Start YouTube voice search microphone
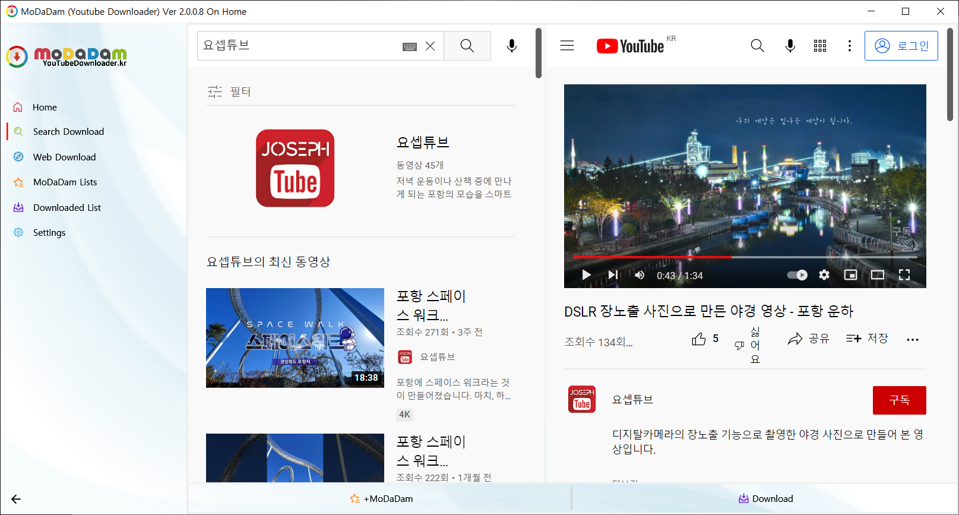This screenshot has height=515, width=959. point(790,46)
